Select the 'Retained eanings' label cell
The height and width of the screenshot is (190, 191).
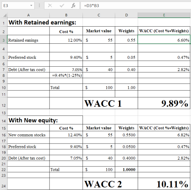(28, 39)
